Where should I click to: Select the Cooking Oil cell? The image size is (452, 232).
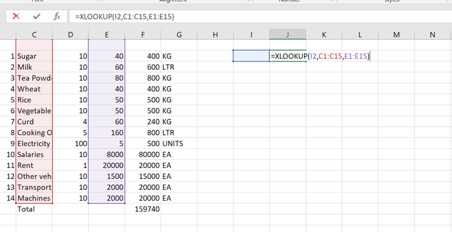tap(34, 133)
